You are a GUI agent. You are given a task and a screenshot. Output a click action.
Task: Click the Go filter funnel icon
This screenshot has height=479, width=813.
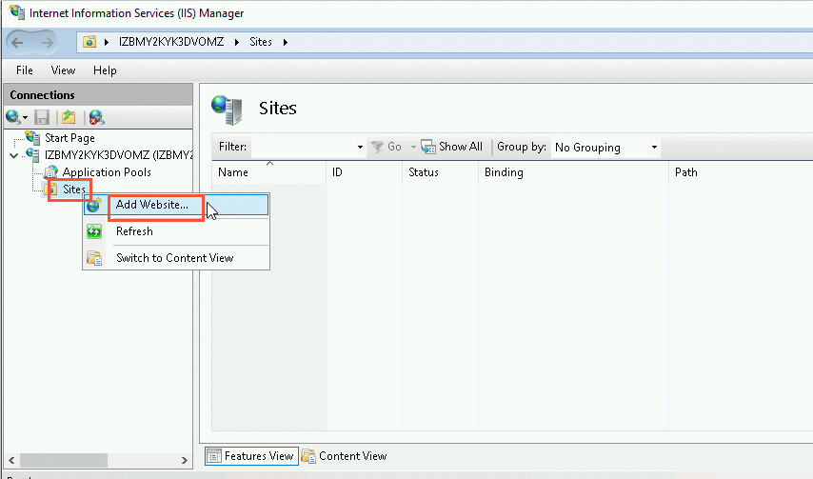click(377, 148)
